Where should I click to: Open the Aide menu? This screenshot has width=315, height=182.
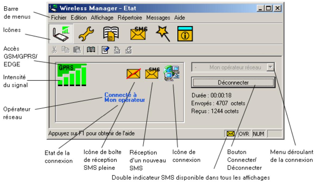click(180, 18)
